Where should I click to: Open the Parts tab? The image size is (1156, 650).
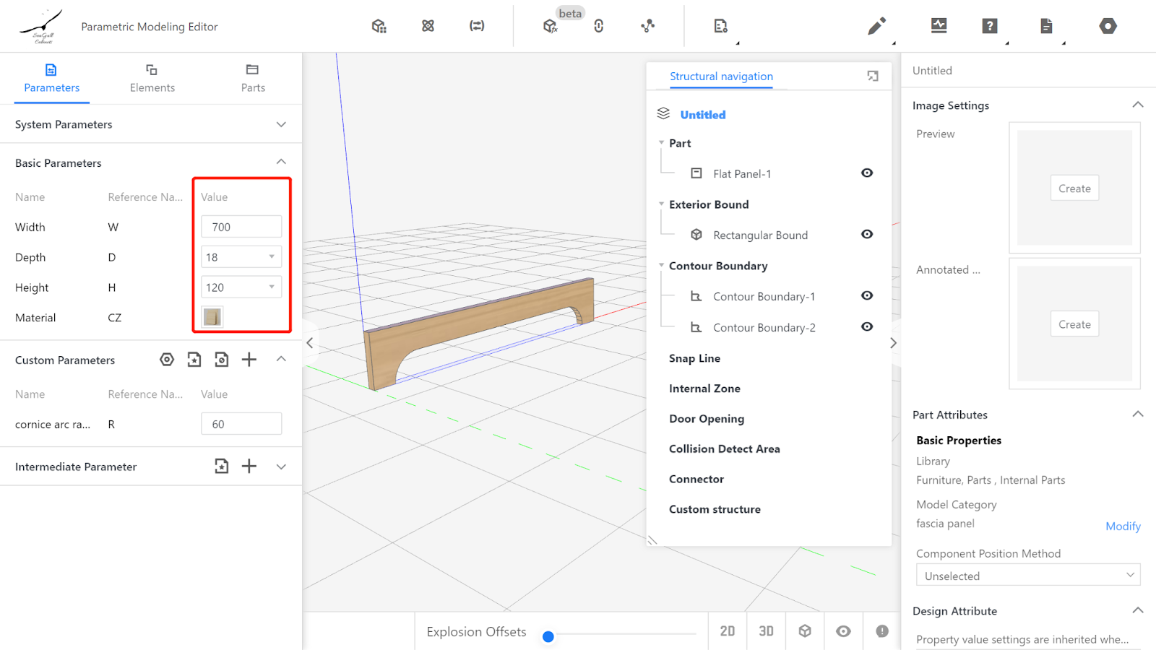[x=253, y=78]
